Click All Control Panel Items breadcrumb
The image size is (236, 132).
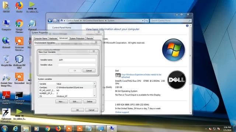point(93,21)
